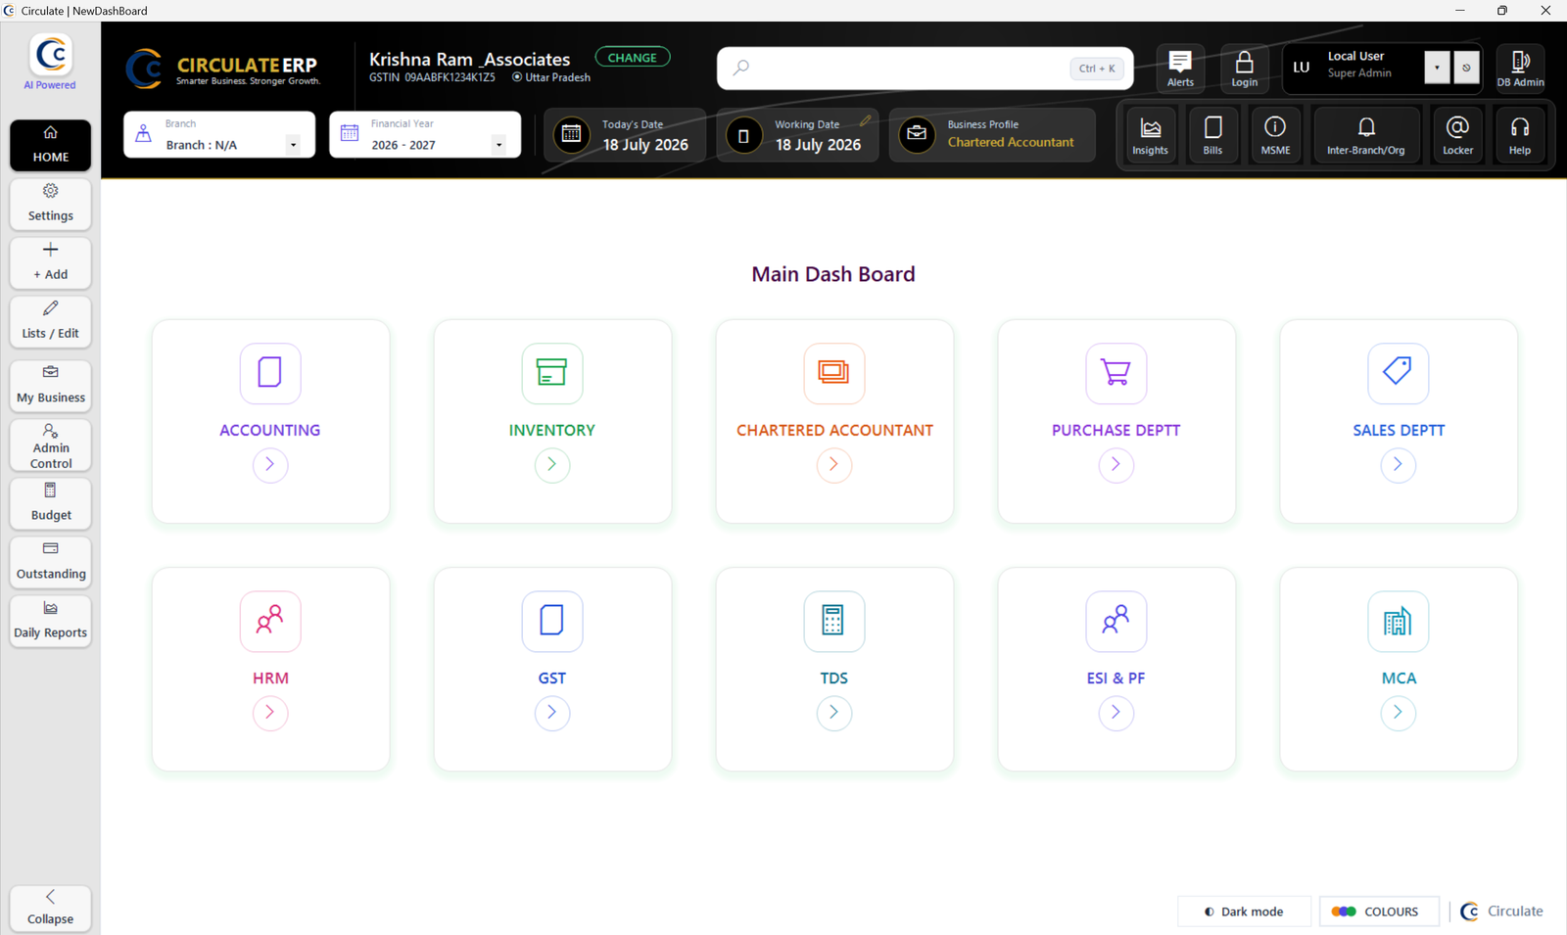Viewport: 1567px width, 935px height.
Task: Open Outstanding in the sidebar
Action: click(x=51, y=562)
